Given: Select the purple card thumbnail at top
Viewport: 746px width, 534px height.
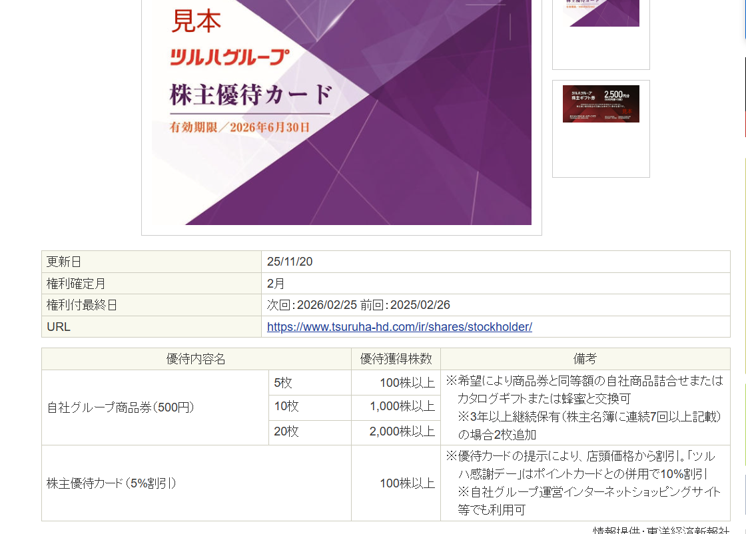Looking at the screenshot, I should click(601, 15).
